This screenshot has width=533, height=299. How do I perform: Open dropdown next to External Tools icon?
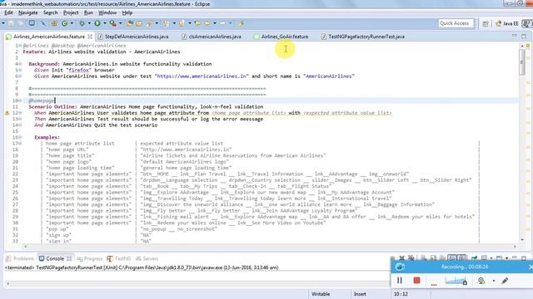[120, 23]
